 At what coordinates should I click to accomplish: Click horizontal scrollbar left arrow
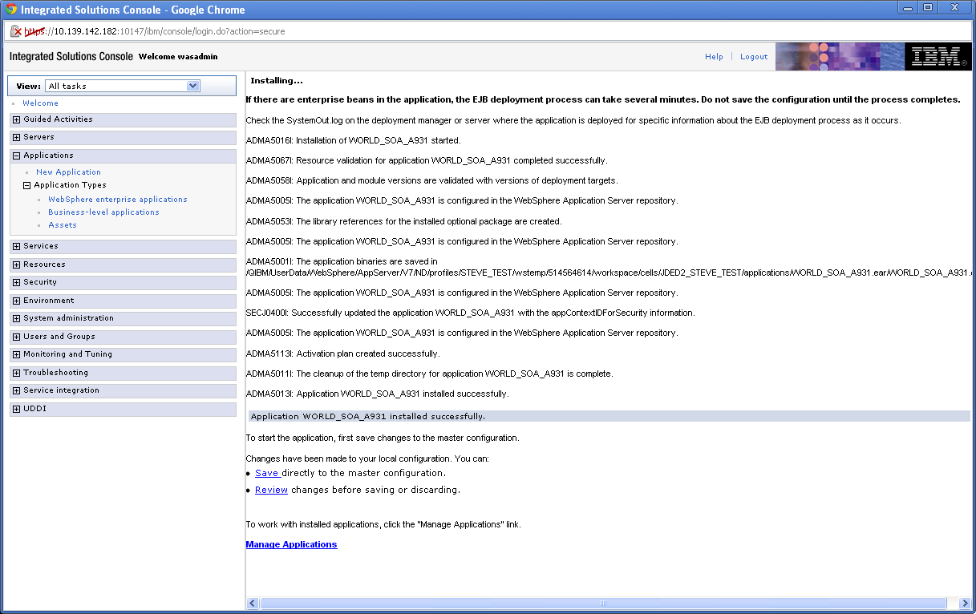(253, 604)
